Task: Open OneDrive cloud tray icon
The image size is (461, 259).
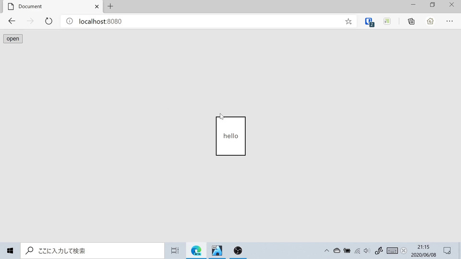Action: (x=337, y=251)
